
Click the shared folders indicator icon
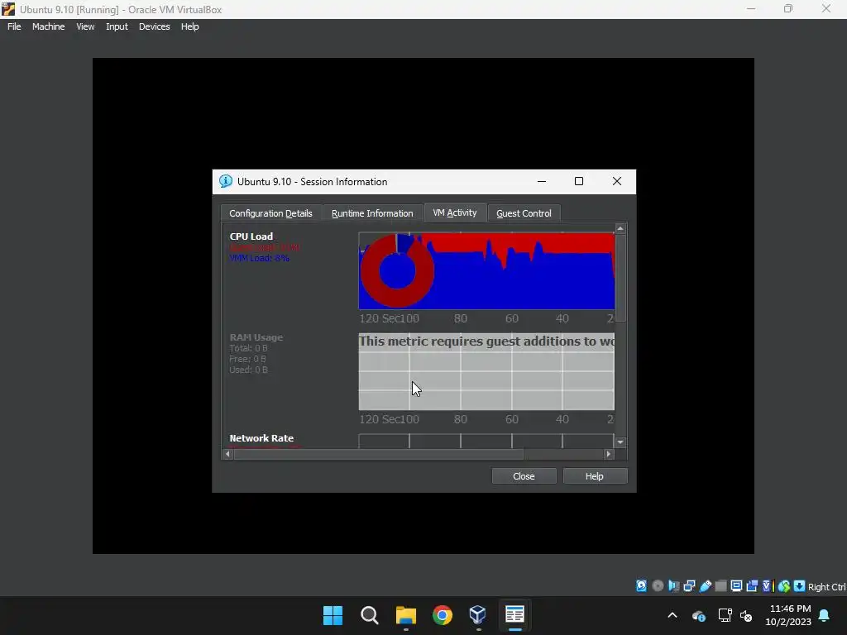click(720, 586)
